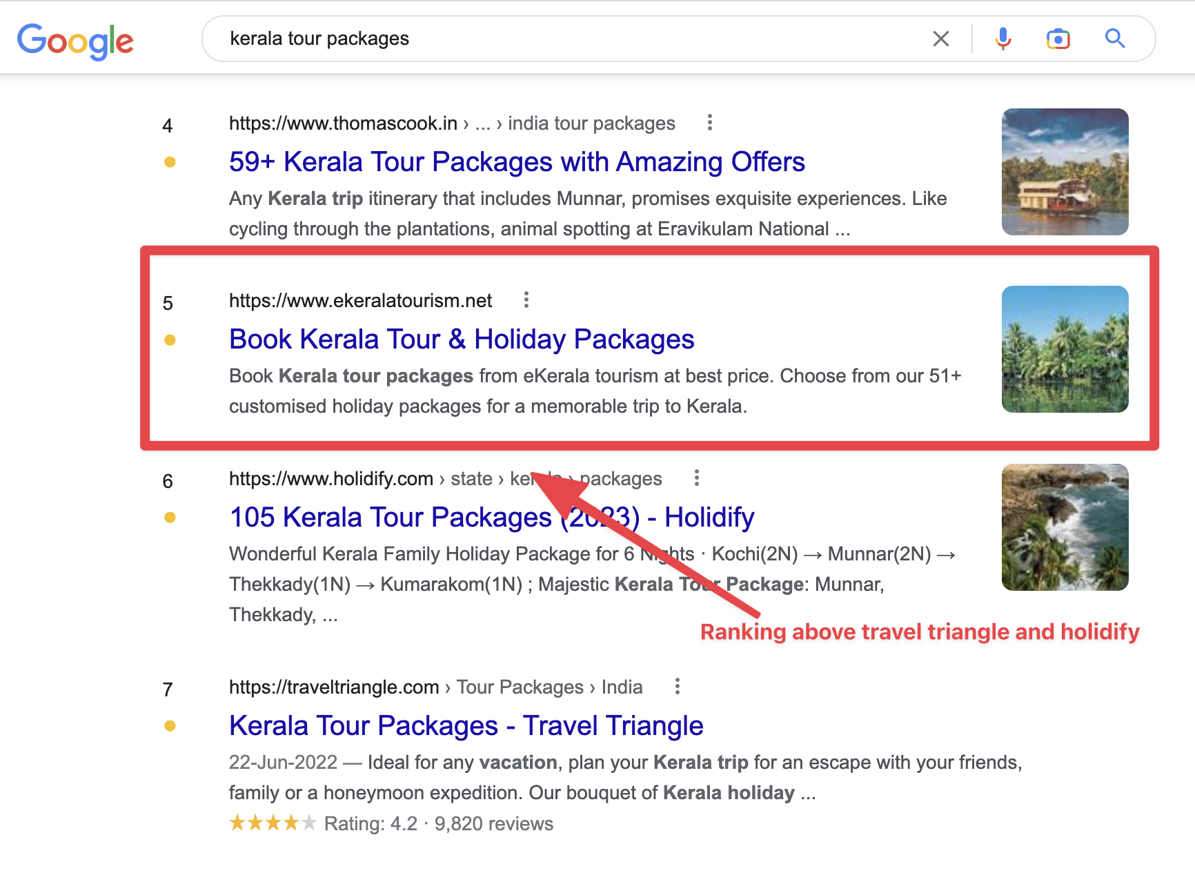The height and width of the screenshot is (871, 1195).
Task: Open three-dot menu for holidify.com result
Action: (x=697, y=478)
